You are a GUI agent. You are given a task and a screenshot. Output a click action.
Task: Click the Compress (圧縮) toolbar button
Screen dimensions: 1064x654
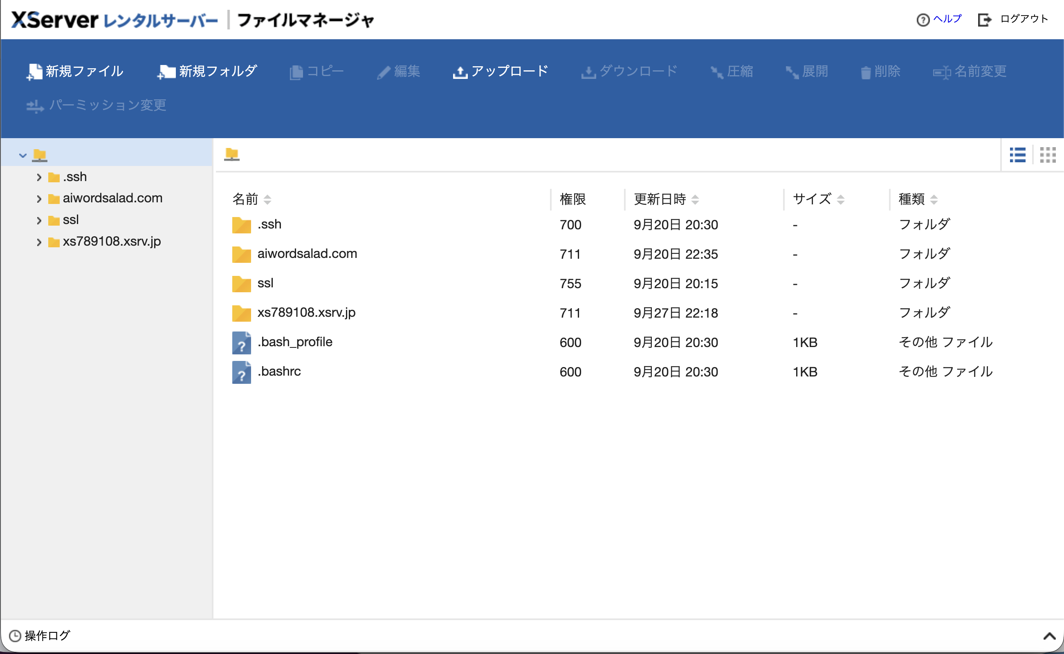pyautogui.click(x=732, y=72)
